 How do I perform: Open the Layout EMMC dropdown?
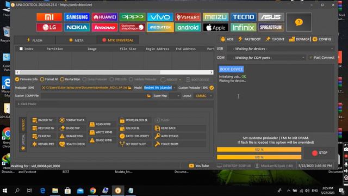204,96
